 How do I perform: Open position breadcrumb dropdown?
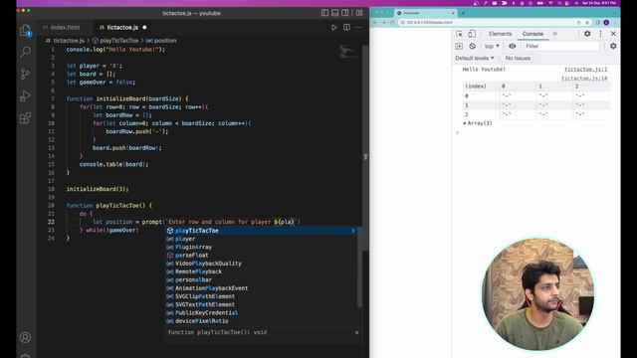click(x=161, y=41)
